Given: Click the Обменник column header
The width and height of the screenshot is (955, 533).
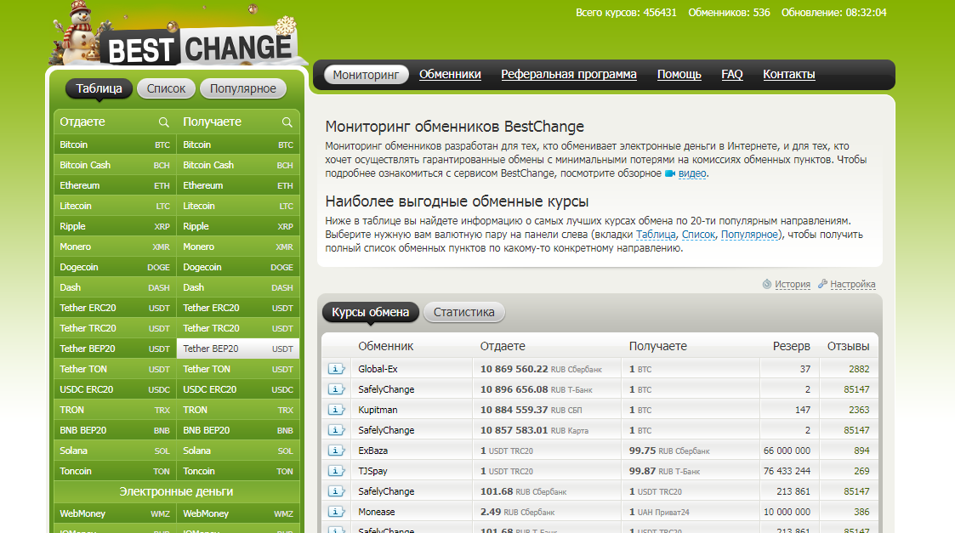Looking at the screenshot, I should [x=385, y=346].
